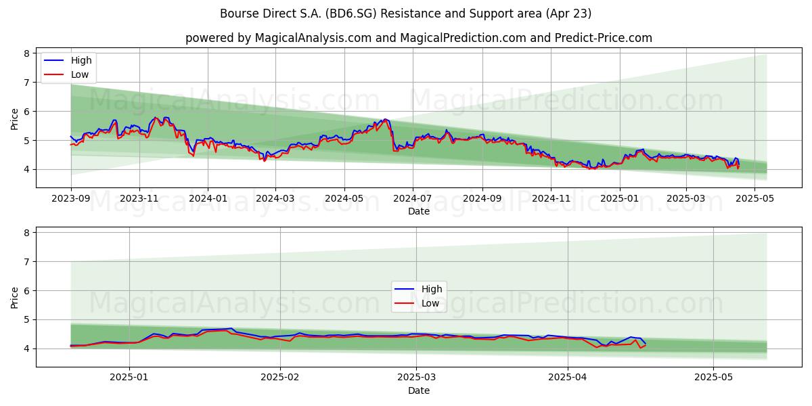Viewport: 812px width, 406px height.
Task: Click the chart title 'Bourse Direct S.A. (BD6.SG) Resistance and Support area (Apr 23)'
Action: [405, 14]
